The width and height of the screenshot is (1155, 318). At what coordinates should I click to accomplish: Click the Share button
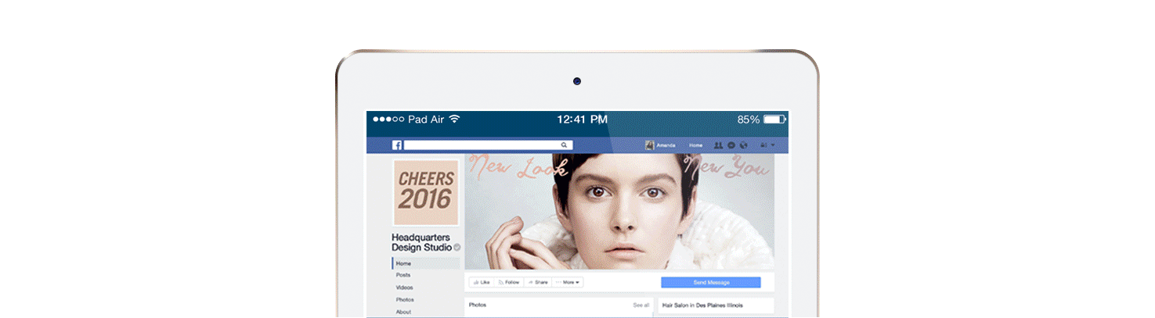click(x=538, y=282)
